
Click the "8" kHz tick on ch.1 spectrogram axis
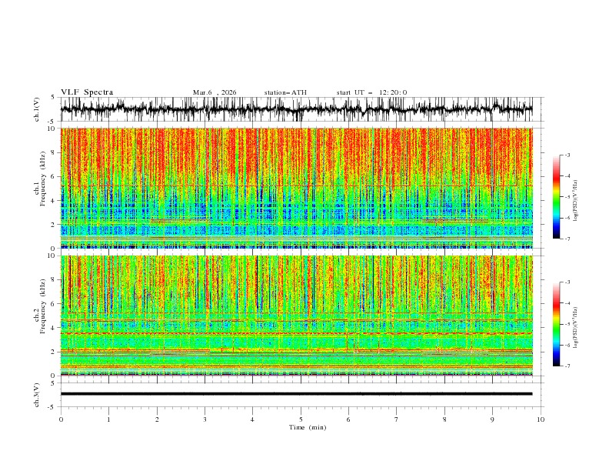tap(55, 152)
